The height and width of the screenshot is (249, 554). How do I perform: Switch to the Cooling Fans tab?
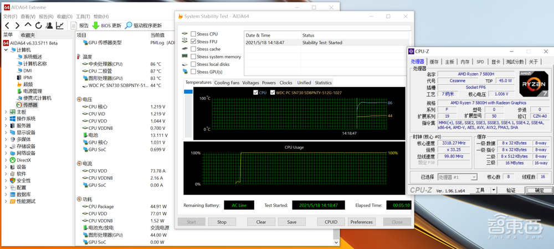(x=227, y=83)
